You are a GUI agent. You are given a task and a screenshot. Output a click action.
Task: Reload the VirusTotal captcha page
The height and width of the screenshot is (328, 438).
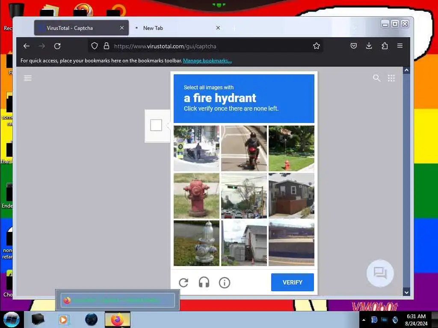click(x=57, y=46)
